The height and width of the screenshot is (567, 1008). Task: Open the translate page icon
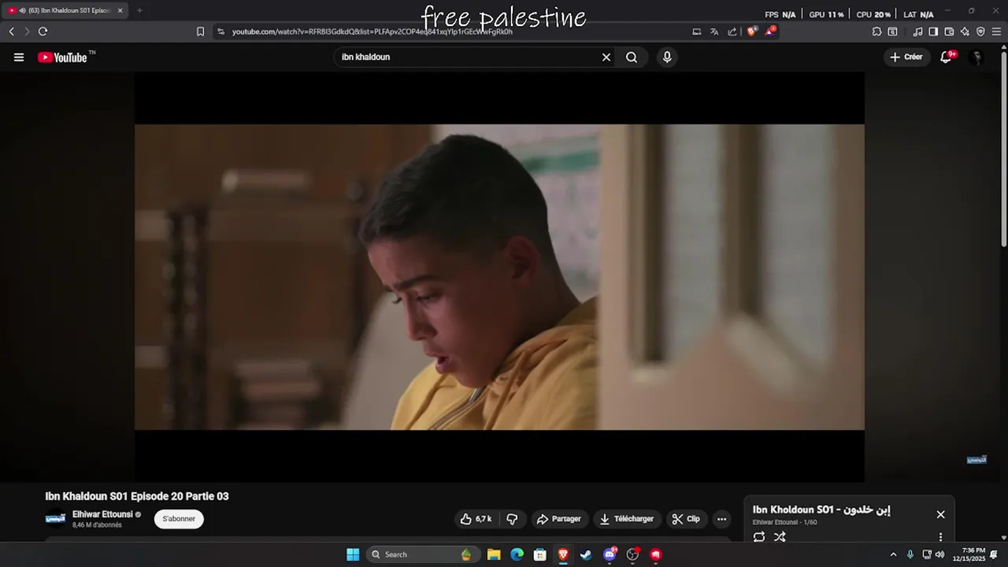coord(714,31)
